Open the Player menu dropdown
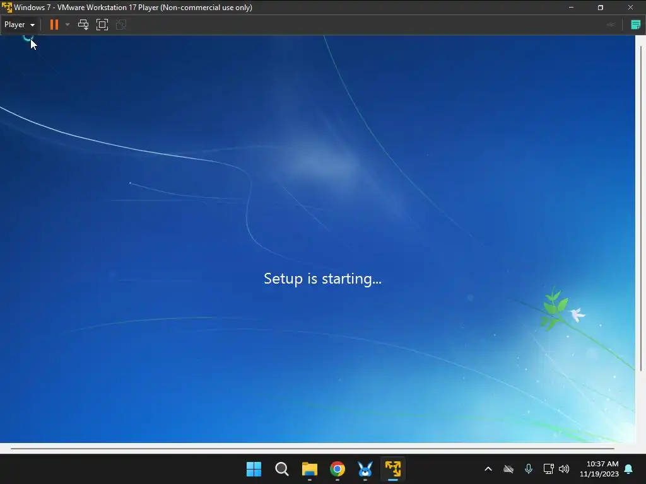646x484 pixels. [20, 25]
